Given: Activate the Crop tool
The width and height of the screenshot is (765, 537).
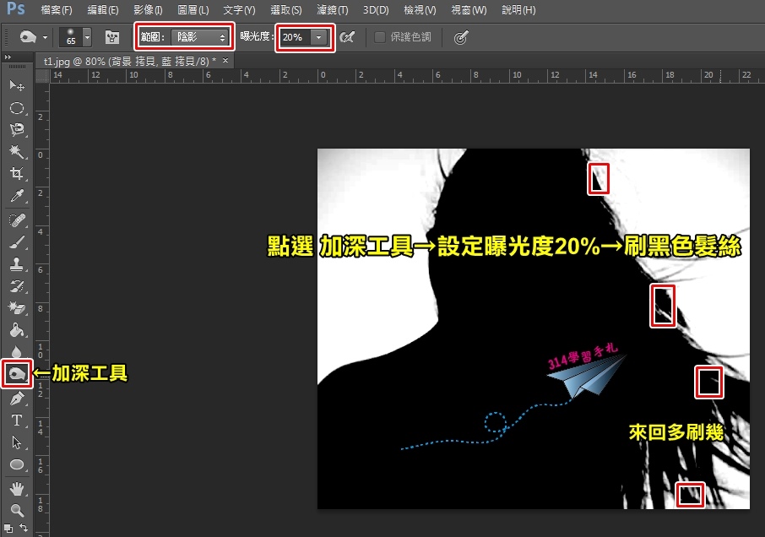Looking at the screenshot, I should 17,173.
